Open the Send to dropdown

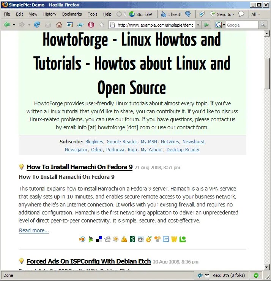[x=222, y=14]
